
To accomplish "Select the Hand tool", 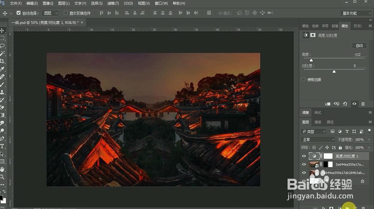I will click(2, 169).
